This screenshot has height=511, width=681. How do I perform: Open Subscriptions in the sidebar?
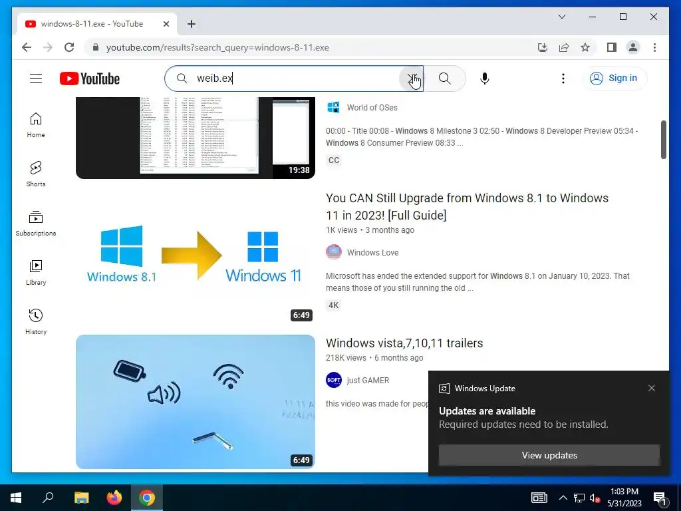(x=36, y=224)
